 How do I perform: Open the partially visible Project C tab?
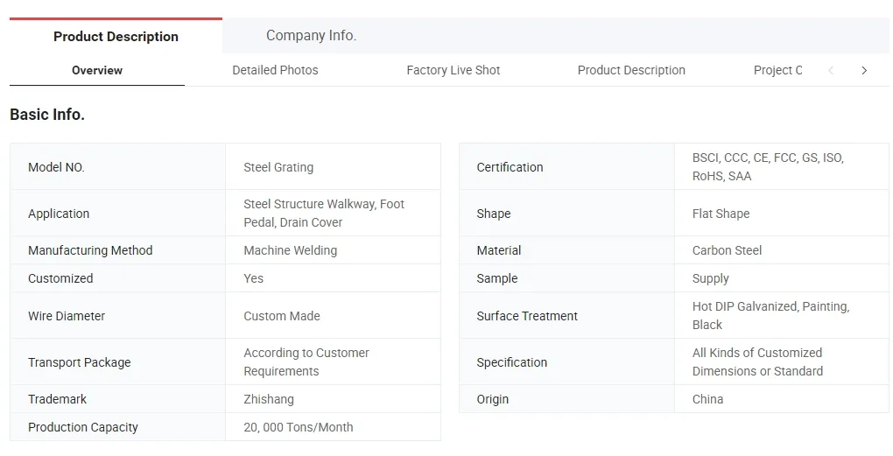point(777,70)
